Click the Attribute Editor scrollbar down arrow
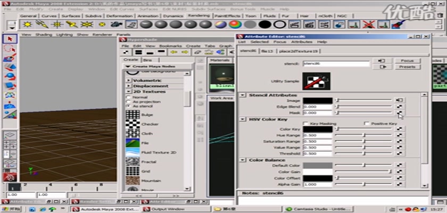The height and width of the screenshot is (213, 447). tap(424, 186)
